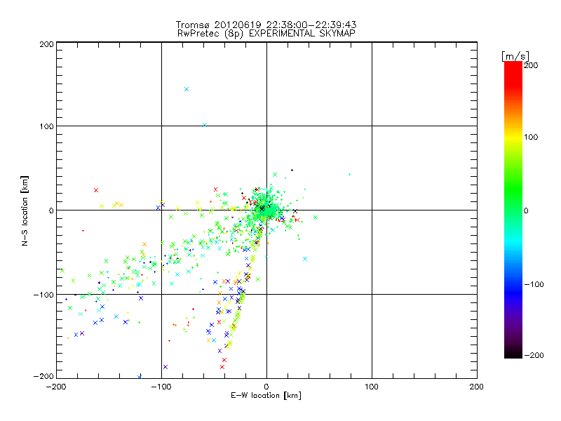The width and height of the screenshot is (561, 421).
Task: Pick the yellow band of the colorbar
Action: (513, 137)
